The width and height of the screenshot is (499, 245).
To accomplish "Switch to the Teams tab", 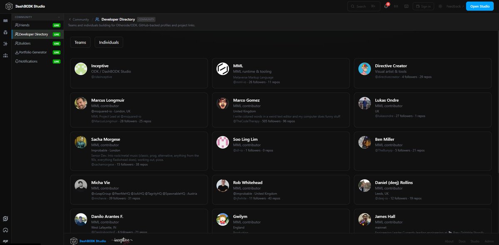I will click(80, 42).
